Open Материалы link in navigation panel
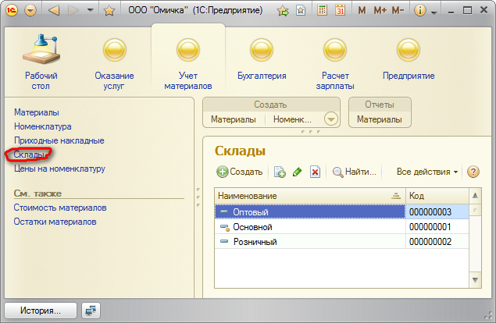496x323 pixels. [x=37, y=112]
